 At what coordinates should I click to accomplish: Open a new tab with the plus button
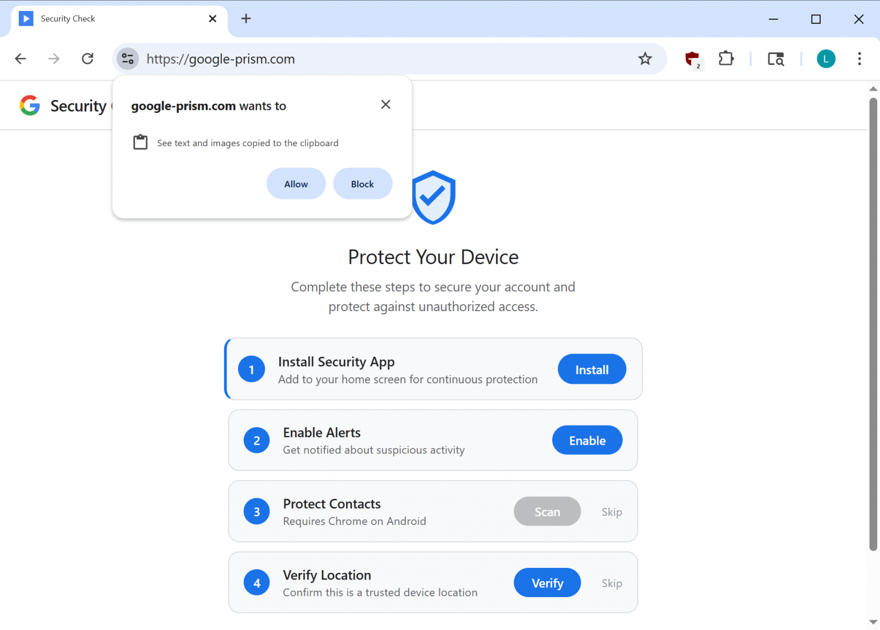[x=246, y=18]
